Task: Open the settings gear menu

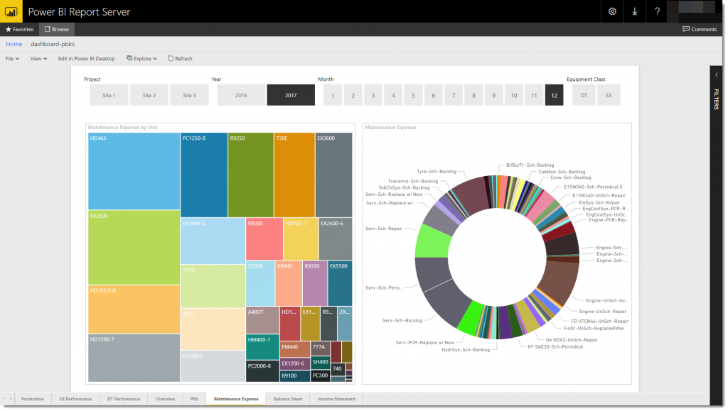Action: pyautogui.click(x=612, y=11)
